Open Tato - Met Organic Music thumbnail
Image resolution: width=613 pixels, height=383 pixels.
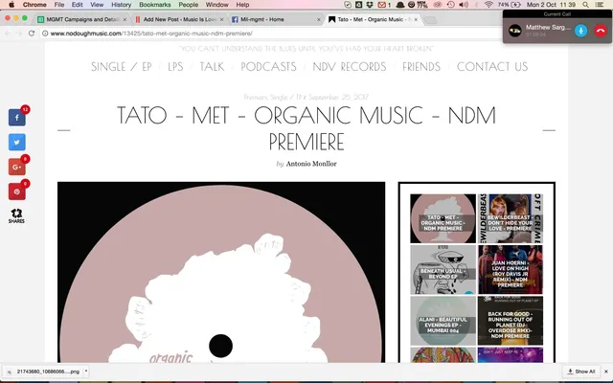pyautogui.click(x=443, y=218)
